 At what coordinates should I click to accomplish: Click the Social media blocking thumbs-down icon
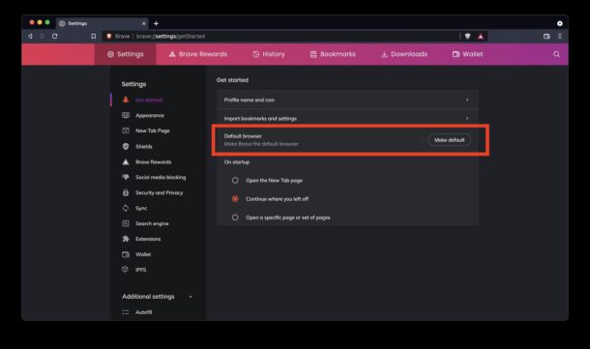(x=126, y=177)
